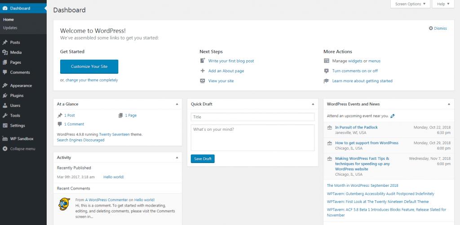Click the Dismiss link text
This screenshot has height=225, width=460.
[x=440, y=28]
